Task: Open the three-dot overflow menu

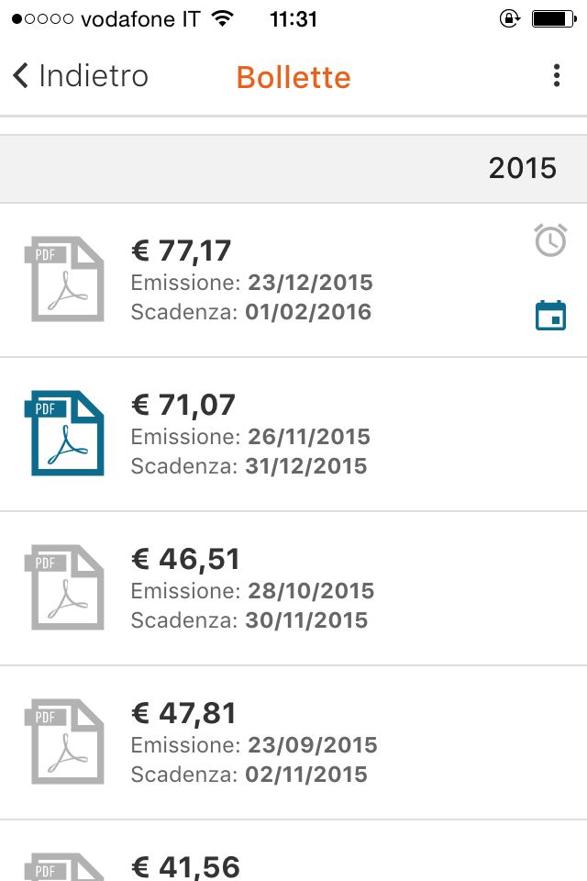Action: (556, 76)
